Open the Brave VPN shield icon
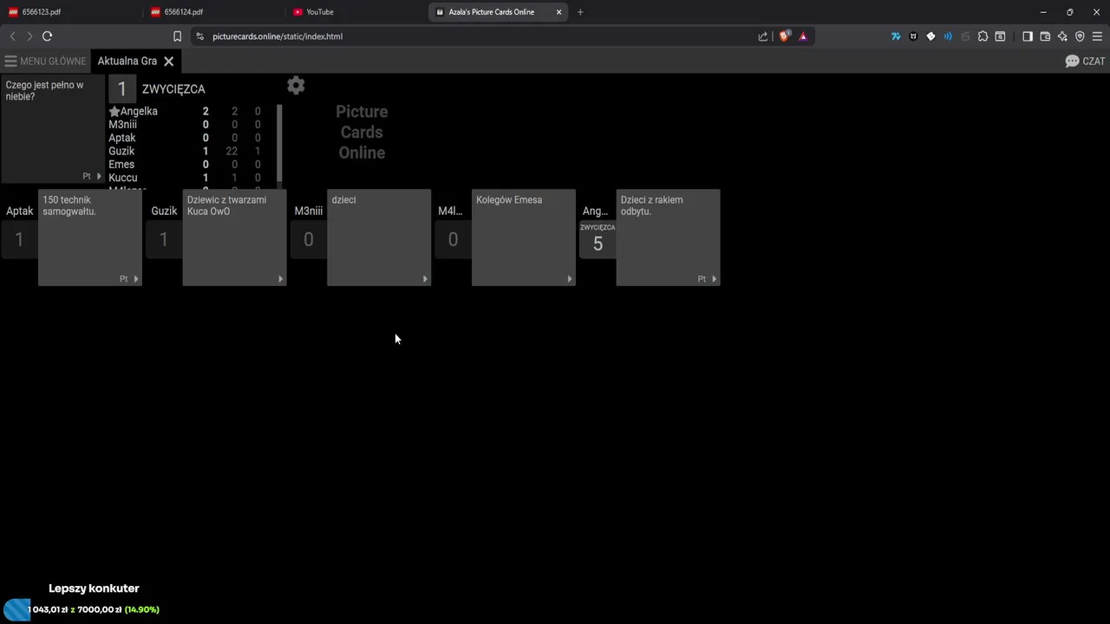The width and height of the screenshot is (1110, 624). click(1080, 36)
